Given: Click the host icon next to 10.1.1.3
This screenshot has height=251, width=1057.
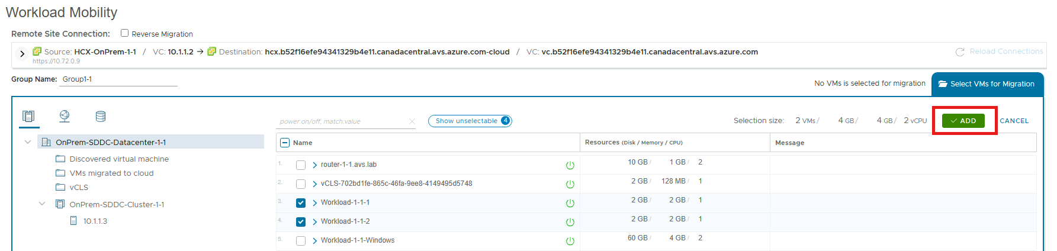Looking at the screenshot, I should point(73,220).
